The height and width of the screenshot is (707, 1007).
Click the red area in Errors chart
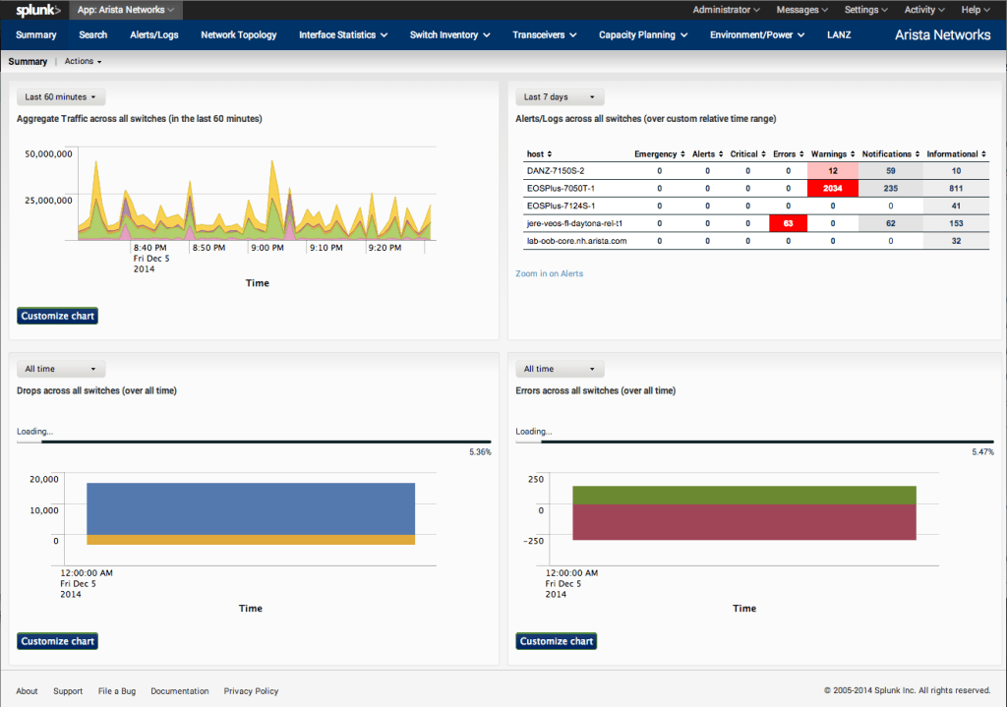[744, 522]
